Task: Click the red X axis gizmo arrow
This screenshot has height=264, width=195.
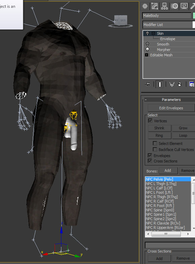Action: [45, 254]
